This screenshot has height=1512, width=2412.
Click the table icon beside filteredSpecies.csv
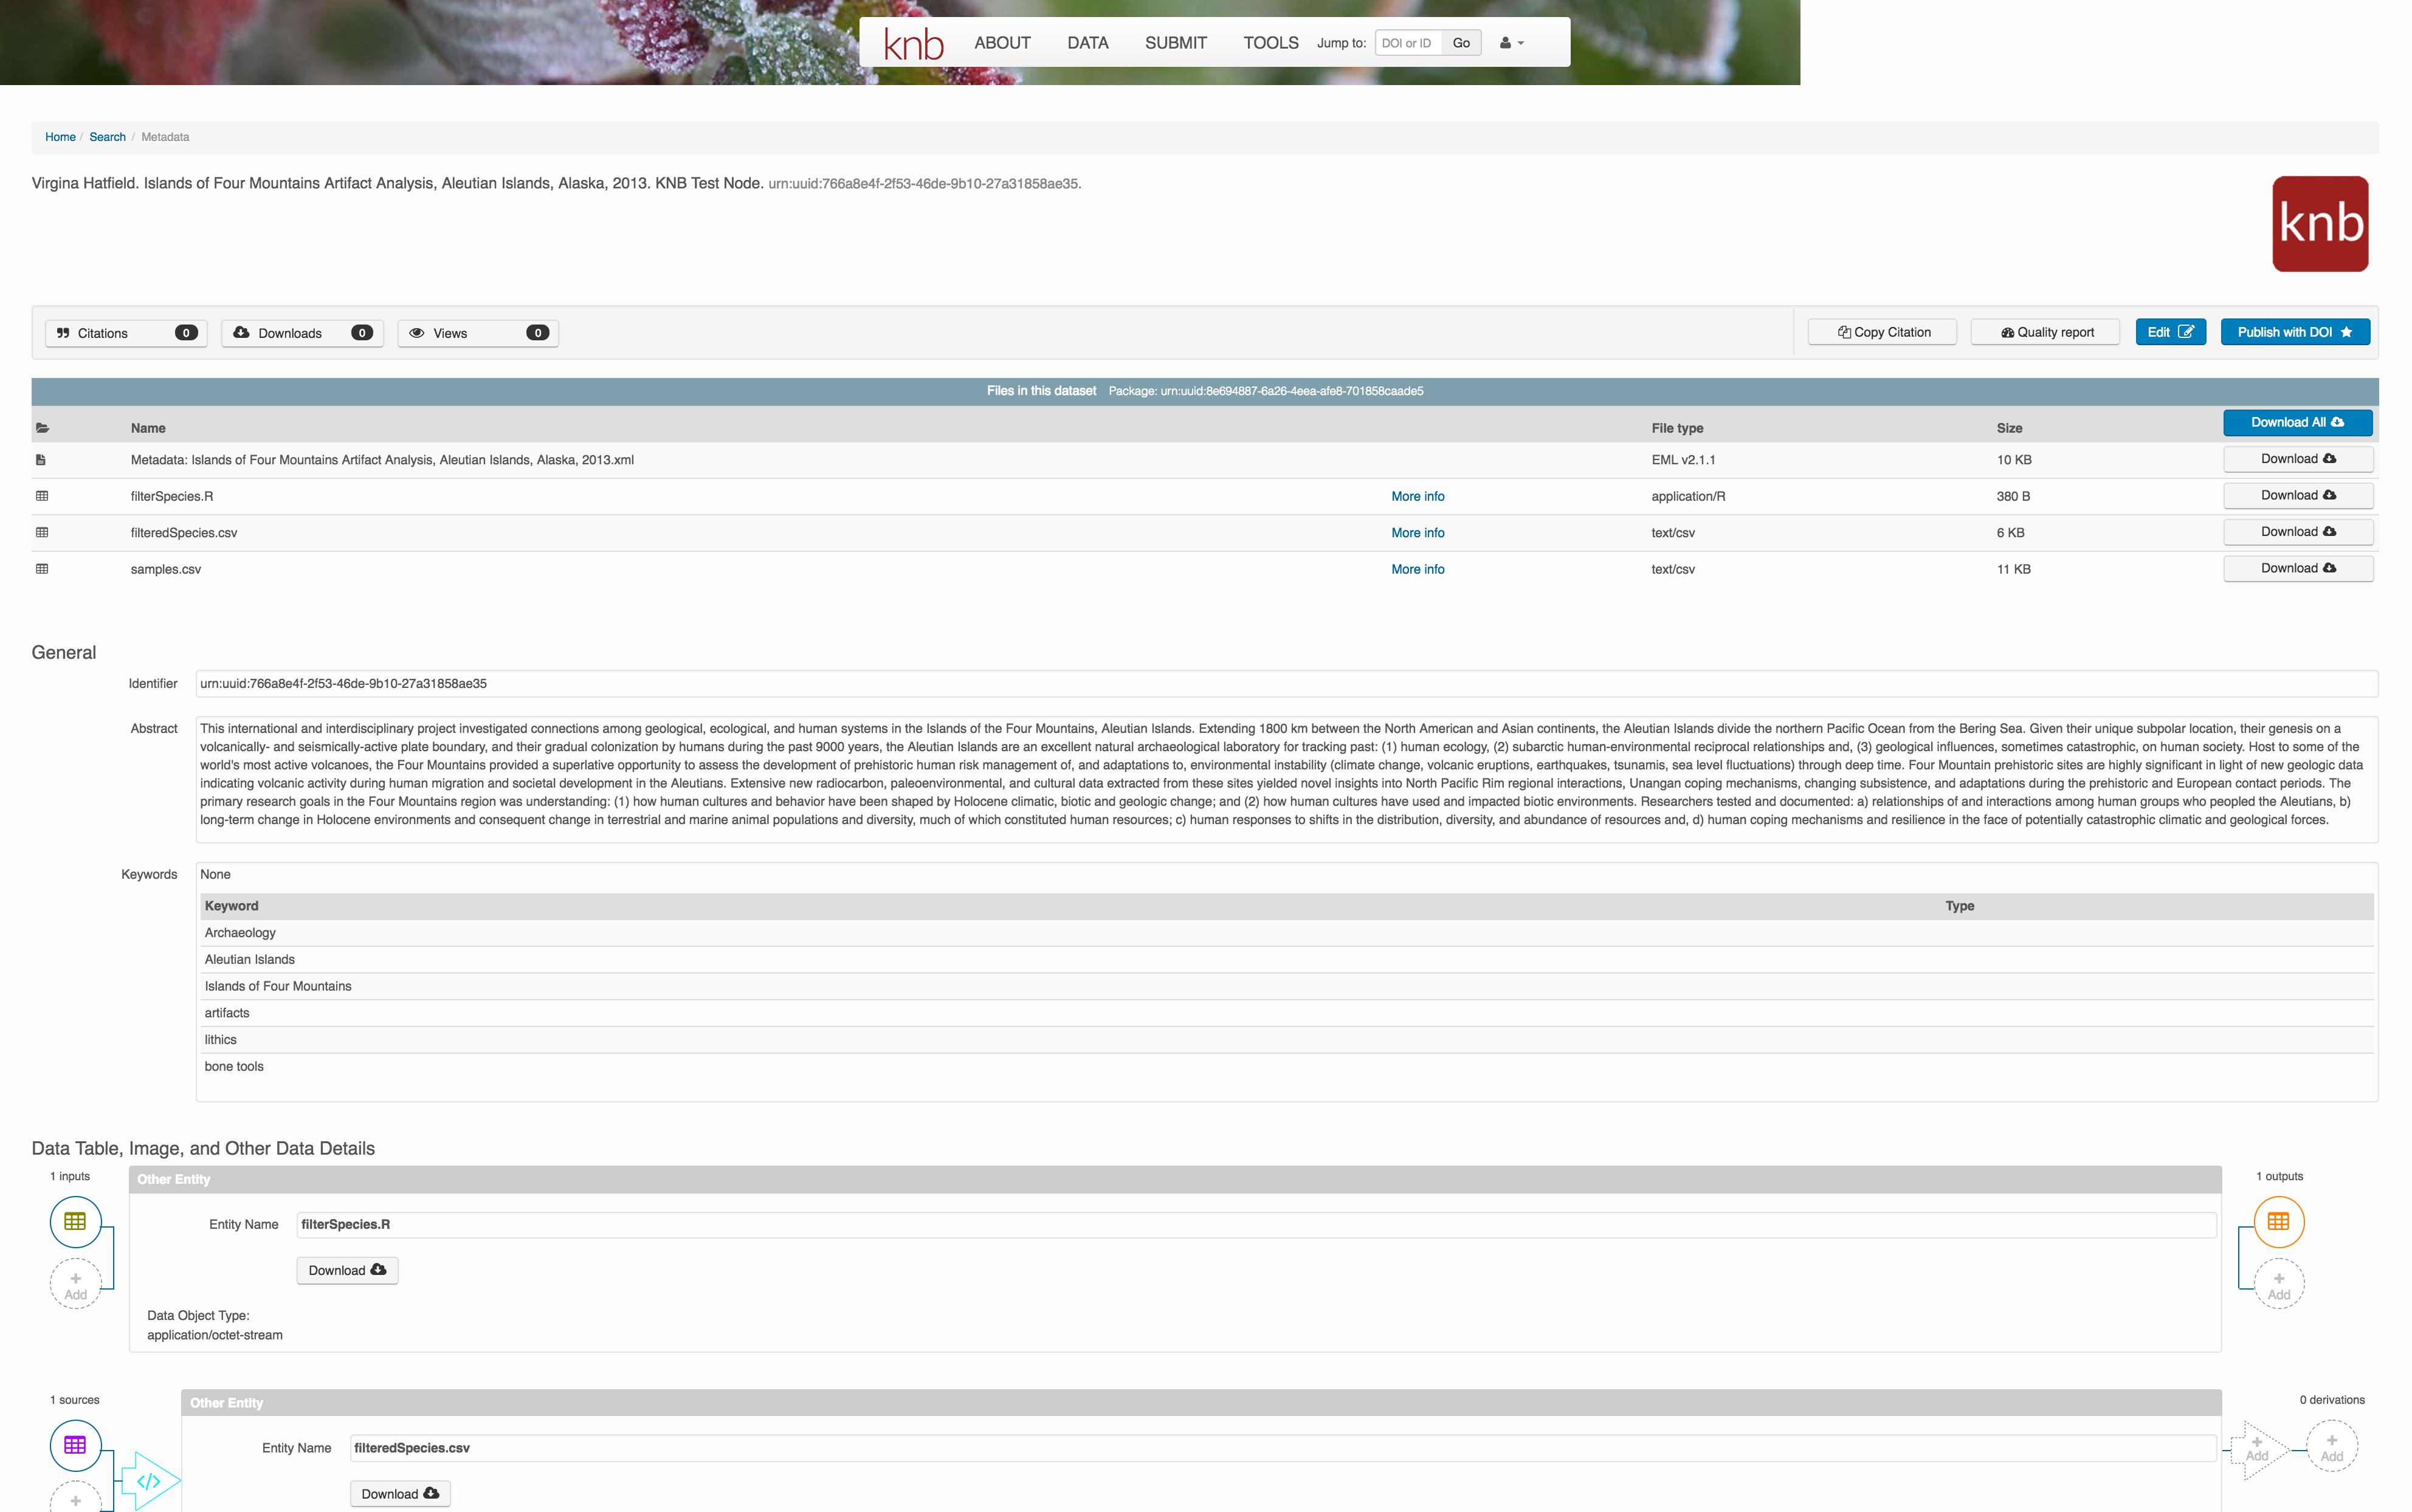42,532
